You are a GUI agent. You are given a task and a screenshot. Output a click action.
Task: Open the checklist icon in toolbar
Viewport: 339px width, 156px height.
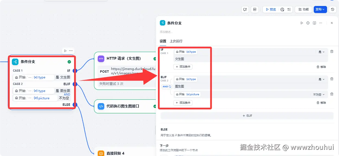[289, 9]
